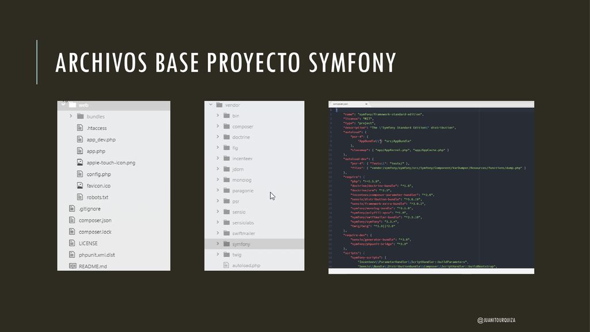Viewport: 590px width, 332px height.
Task: Close the composer.json editor tab
Action: point(366,104)
